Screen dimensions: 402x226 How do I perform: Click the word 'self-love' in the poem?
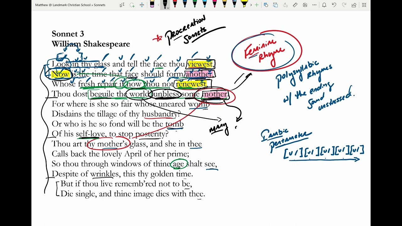click(90, 134)
